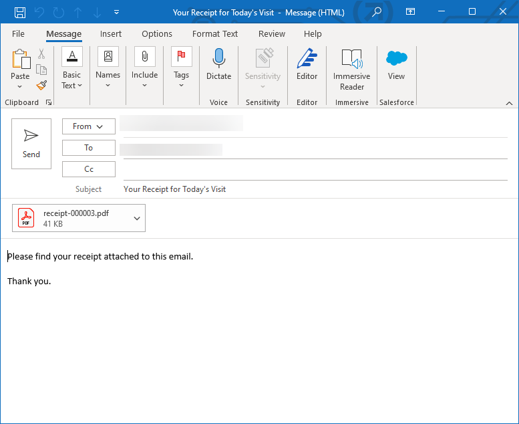The height and width of the screenshot is (424, 519).
Task: Switch to the Options tab
Action: click(x=157, y=34)
